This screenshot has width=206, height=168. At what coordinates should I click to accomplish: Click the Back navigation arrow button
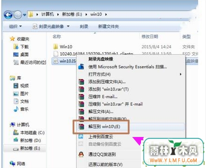(x=8, y=15)
